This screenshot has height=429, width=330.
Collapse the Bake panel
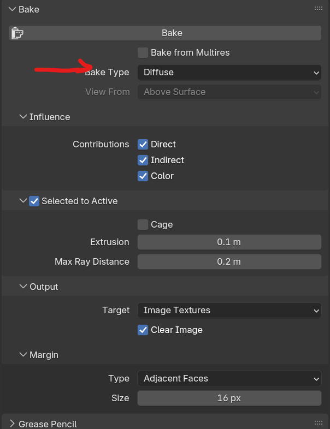(x=13, y=9)
